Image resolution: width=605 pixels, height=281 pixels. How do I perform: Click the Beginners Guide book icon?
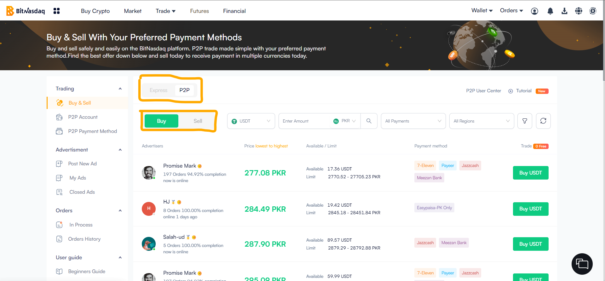59,271
